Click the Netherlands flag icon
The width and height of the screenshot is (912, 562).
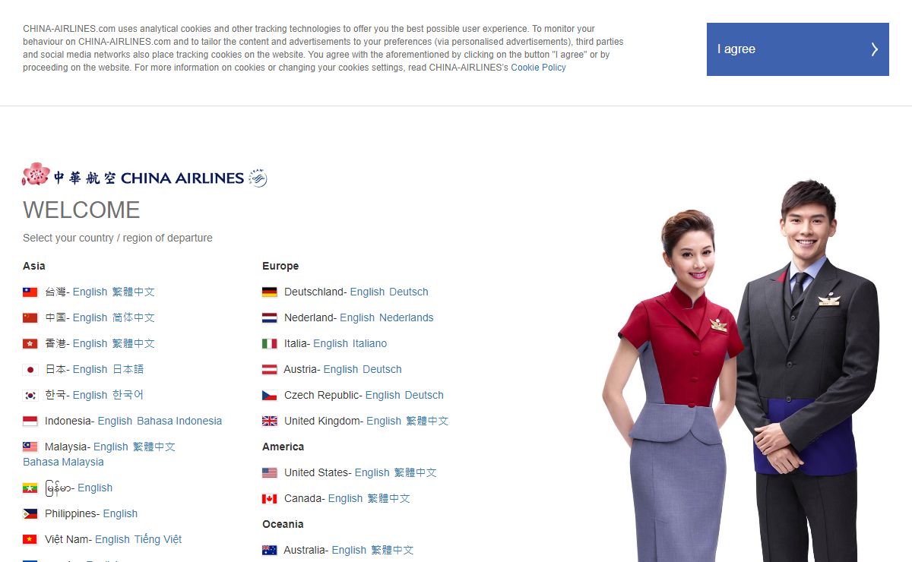pos(270,317)
